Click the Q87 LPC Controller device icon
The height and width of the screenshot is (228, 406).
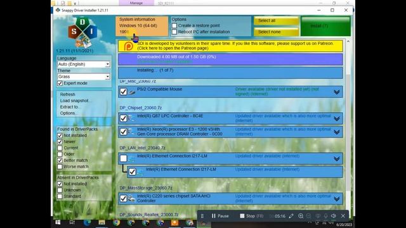point(131,118)
